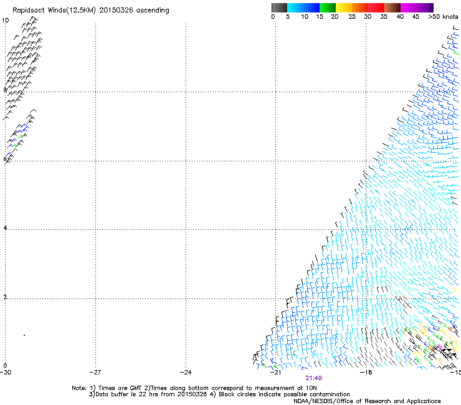Screen dimensions: 461x405
Task: Click the dark purple 45–50 knots segment
Action: coord(425,7)
